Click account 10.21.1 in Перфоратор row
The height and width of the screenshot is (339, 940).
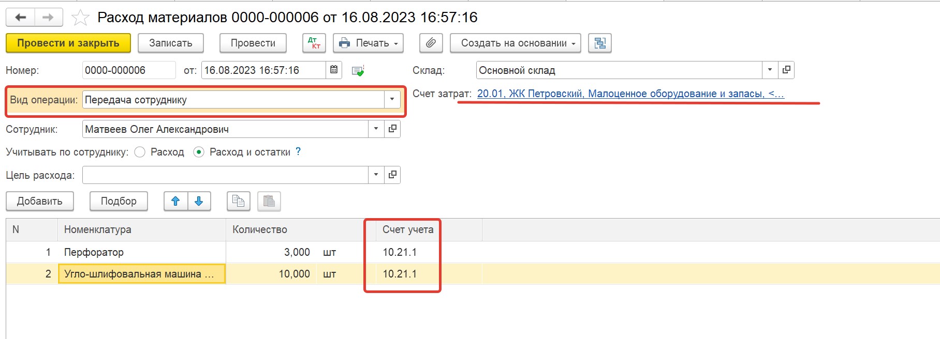(429, 252)
